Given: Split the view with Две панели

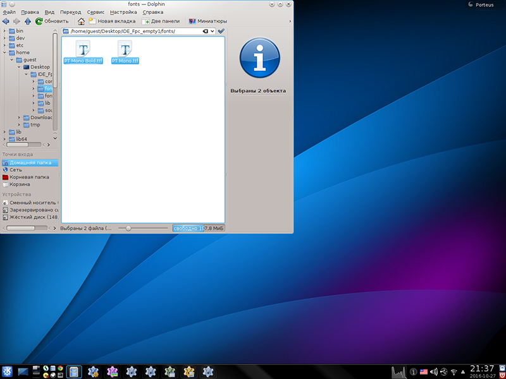Looking at the screenshot, I should tap(161, 21).
